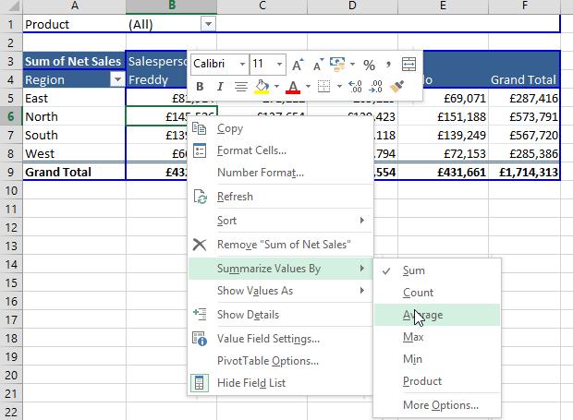Apply yellow fill color swatch
573x420 pixels.
coord(262,87)
